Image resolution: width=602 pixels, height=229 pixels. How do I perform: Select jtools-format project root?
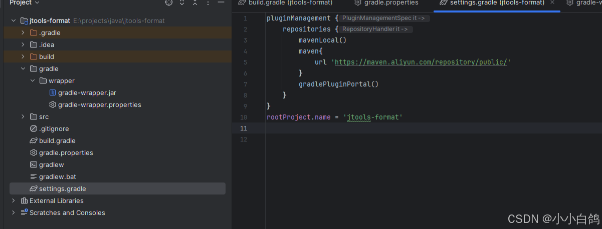[50, 21]
